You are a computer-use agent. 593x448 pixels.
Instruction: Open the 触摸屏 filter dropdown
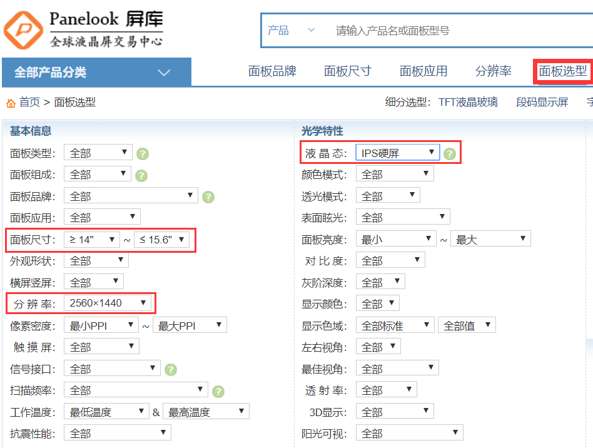[x=101, y=346]
